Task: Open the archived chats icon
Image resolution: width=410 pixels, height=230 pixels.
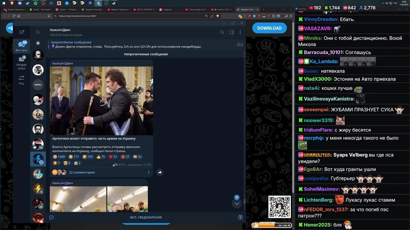Action: click(x=38, y=43)
